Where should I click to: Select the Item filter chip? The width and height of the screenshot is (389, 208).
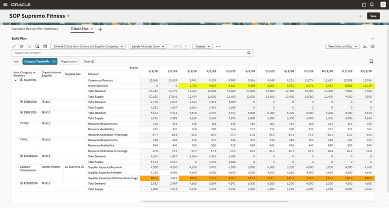point(16,62)
